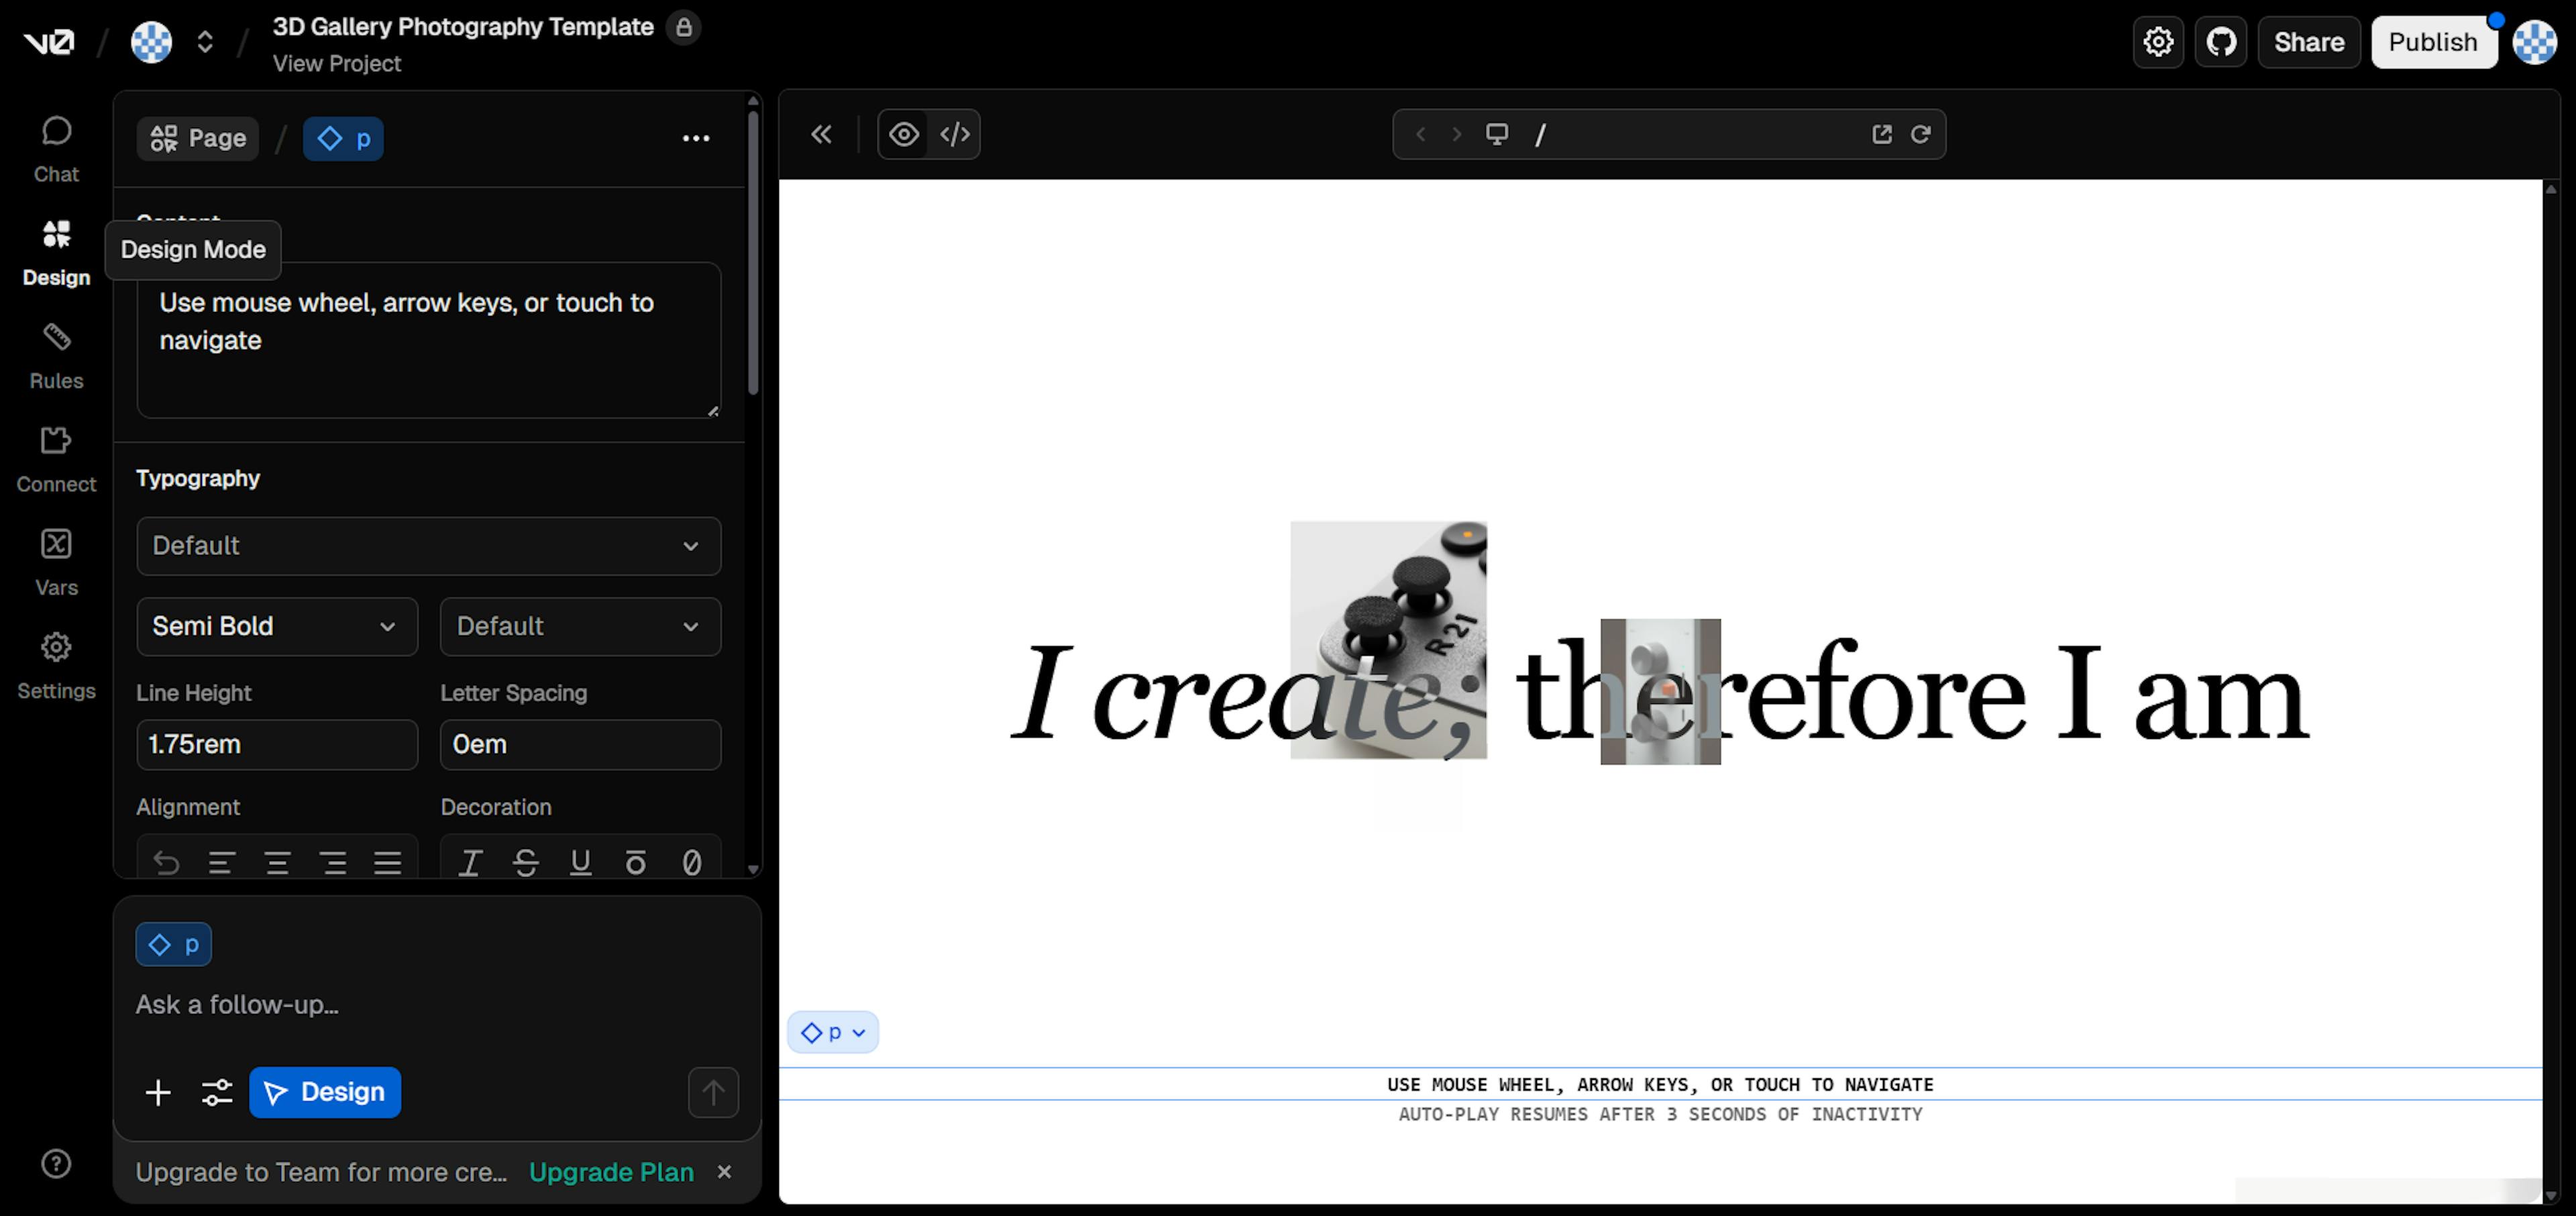Expand the Semi Bold weight dropdown
The width and height of the screenshot is (2576, 1216).
point(277,626)
